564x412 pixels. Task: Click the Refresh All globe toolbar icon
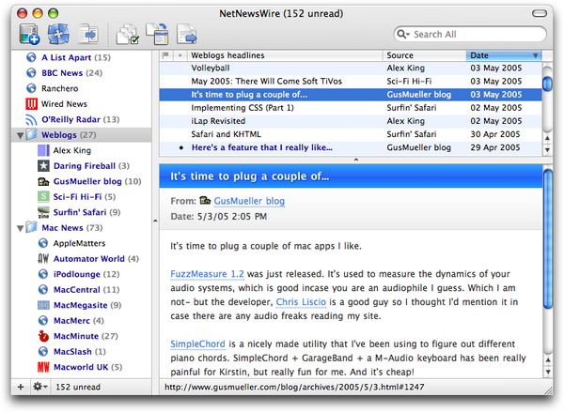[x=58, y=34]
